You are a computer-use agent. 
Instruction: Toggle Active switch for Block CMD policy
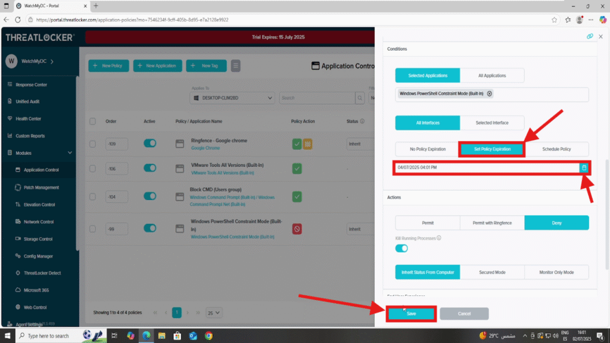(x=150, y=196)
